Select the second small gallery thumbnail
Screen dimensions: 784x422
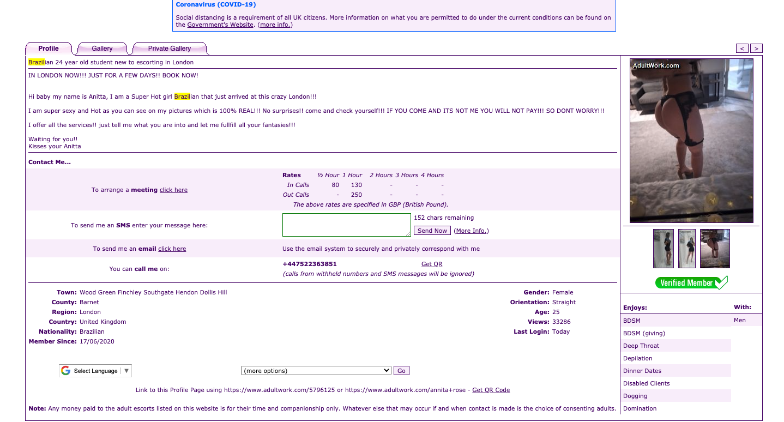(x=687, y=249)
